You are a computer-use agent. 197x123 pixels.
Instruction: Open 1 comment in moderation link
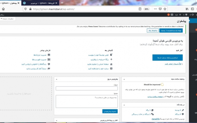tap(141, 114)
